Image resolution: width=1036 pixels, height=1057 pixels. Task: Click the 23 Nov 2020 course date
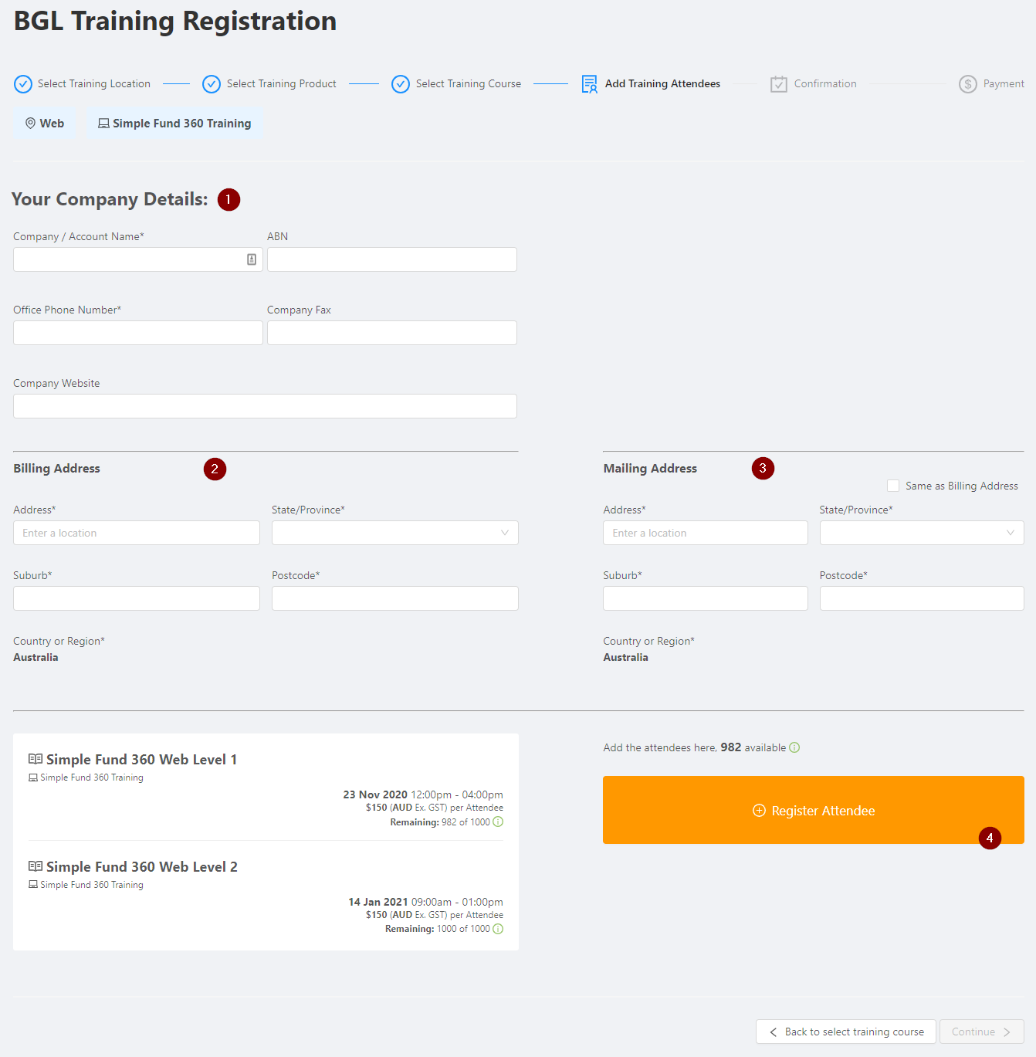375,794
